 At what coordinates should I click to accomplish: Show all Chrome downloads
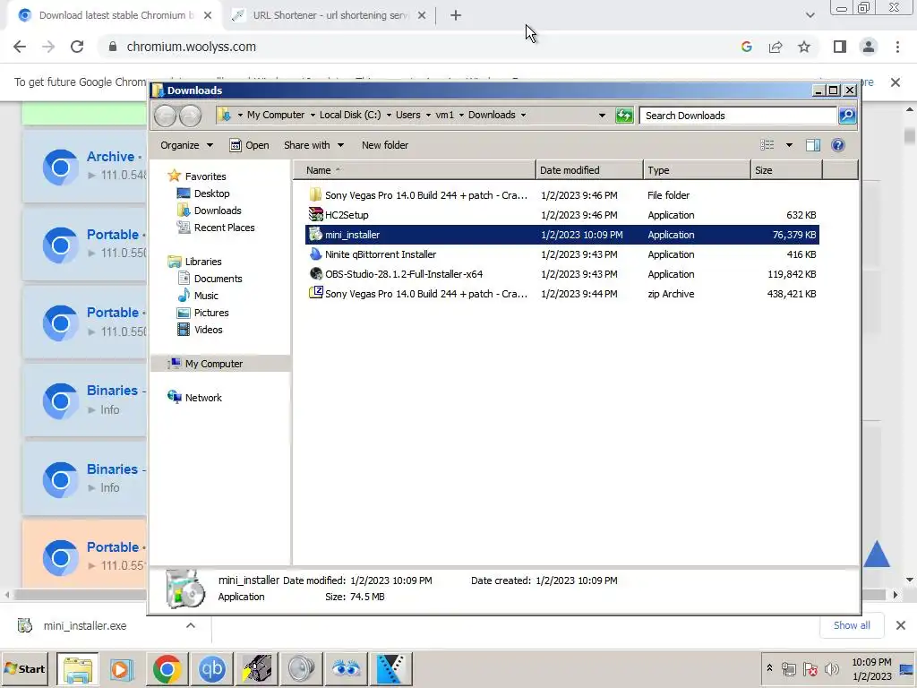[852, 625]
